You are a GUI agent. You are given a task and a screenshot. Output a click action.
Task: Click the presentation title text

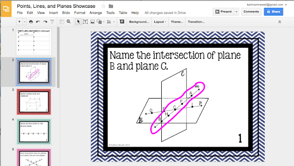[x=56, y=6]
